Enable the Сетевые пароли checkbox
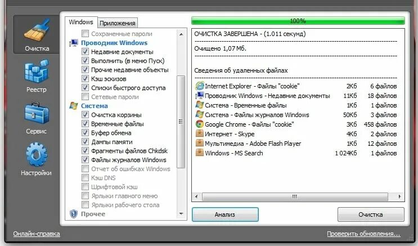 (x=85, y=97)
